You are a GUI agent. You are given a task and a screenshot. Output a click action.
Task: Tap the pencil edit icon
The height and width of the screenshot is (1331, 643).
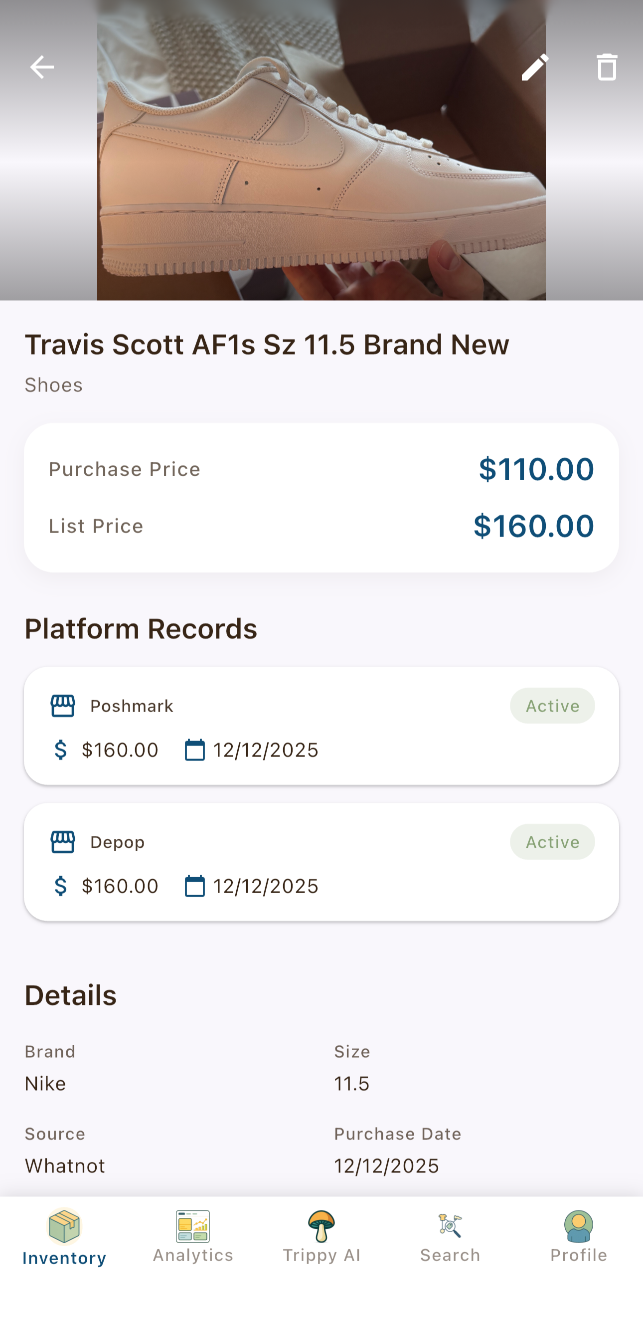point(534,67)
